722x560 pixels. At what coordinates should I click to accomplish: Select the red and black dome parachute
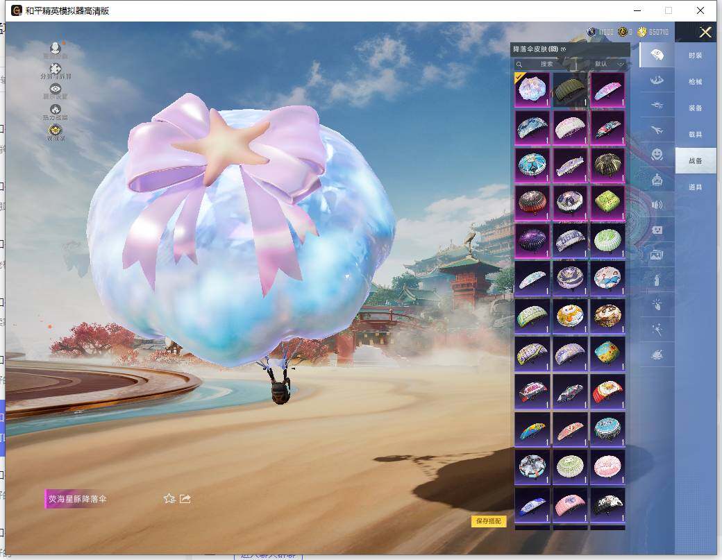point(532,203)
